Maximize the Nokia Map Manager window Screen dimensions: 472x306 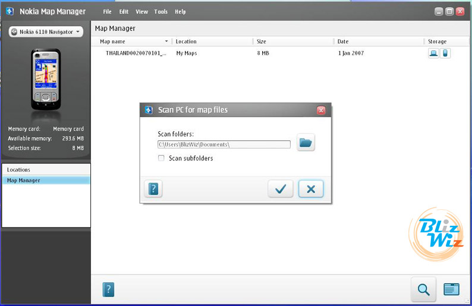pyautogui.click(x=449, y=12)
